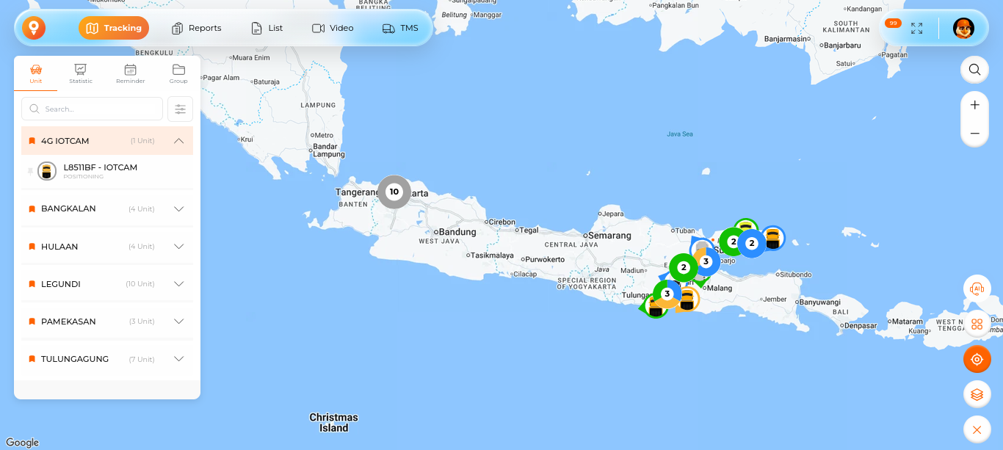The height and width of the screenshot is (450, 1003).
Task: Select the Statistic panel tab
Action: pyautogui.click(x=81, y=73)
